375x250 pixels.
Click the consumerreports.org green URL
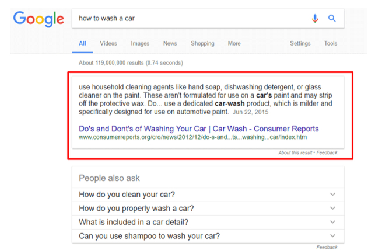pyautogui.click(x=193, y=137)
